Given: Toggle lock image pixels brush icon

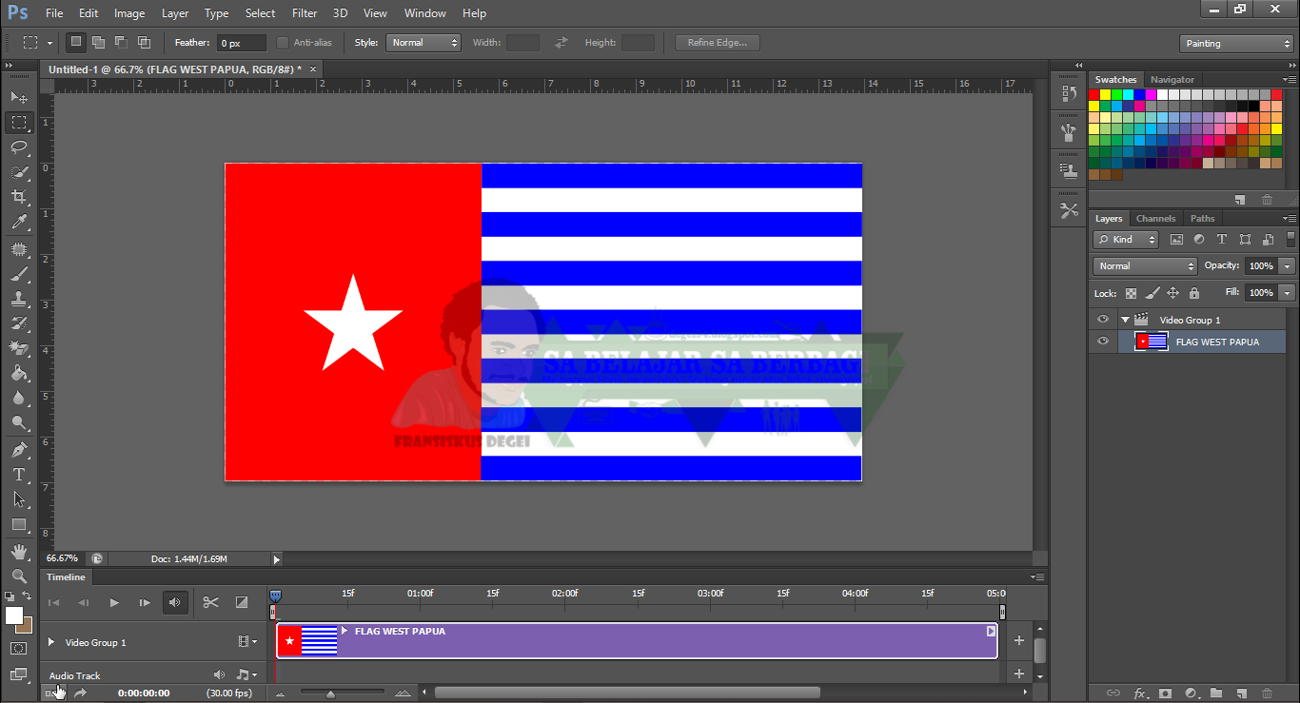Looking at the screenshot, I should (1152, 293).
